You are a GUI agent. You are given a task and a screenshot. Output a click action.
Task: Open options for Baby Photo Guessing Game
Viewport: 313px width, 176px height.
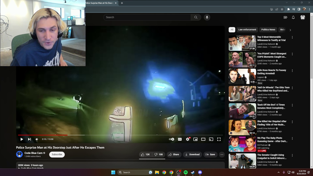[x=292, y=138]
